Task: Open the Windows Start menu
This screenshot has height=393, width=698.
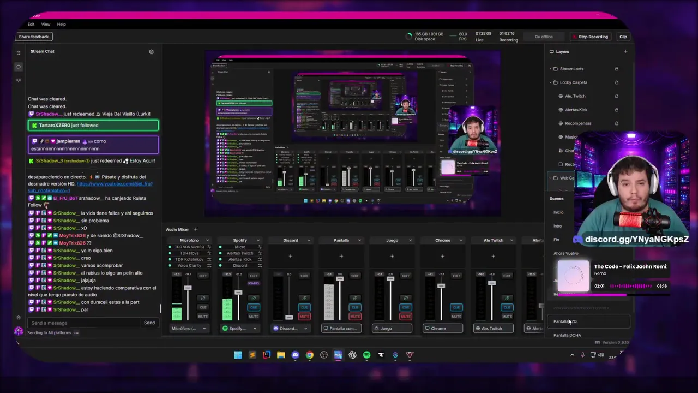Action: [238, 355]
